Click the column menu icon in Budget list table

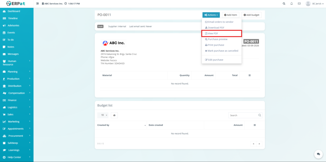tap(255, 125)
